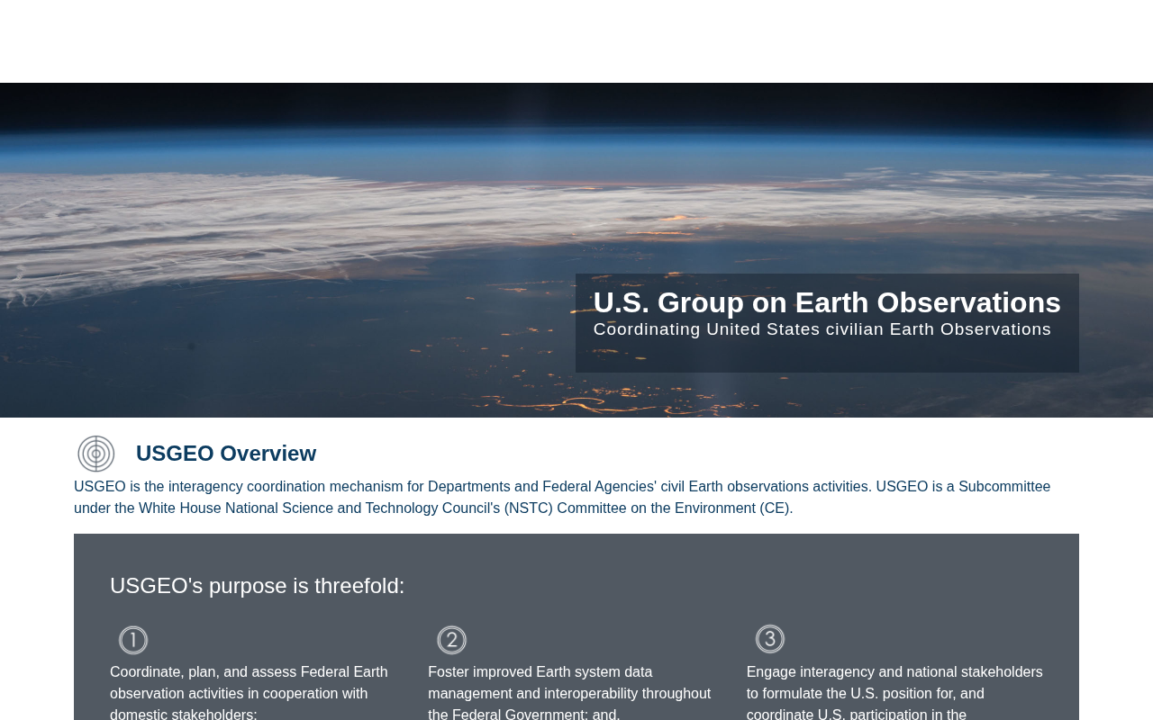The image size is (1153, 720).
Task: Click the paragraph starting 'USGEO is the interagency coordination'
Action: coord(562,498)
